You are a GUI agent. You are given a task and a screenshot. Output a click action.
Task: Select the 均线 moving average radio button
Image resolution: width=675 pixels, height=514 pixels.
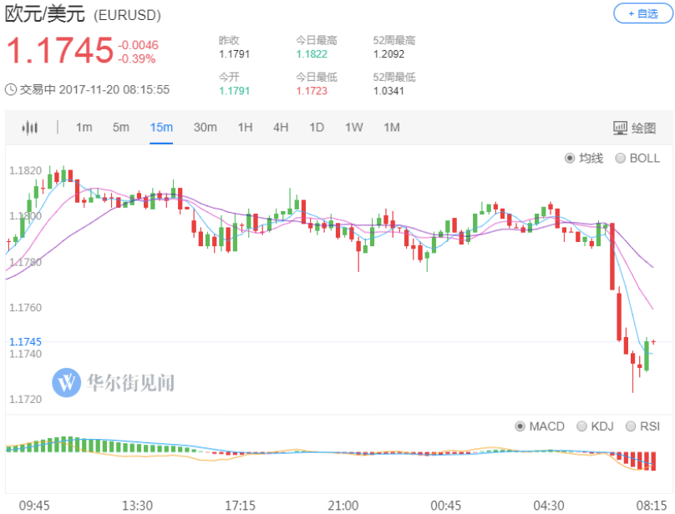tap(570, 159)
